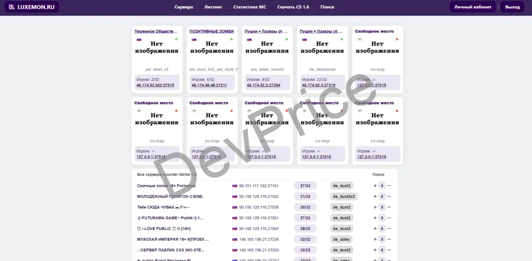
Task: Click minus icon in МУЖСКАЯ ИМПЕРИЯ 18+ row
Action: (389, 239)
